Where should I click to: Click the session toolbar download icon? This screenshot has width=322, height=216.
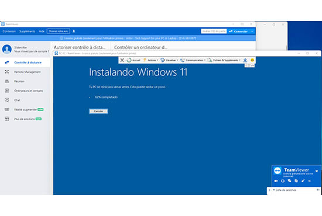click(245, 60)
